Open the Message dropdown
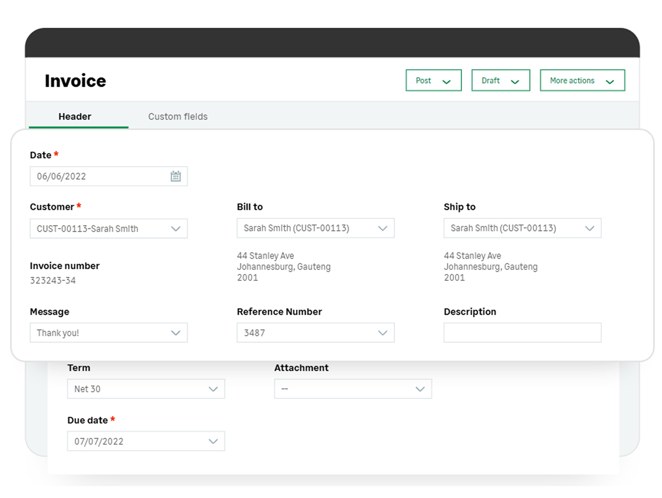The image size is (662, 498). coord(176,332)
